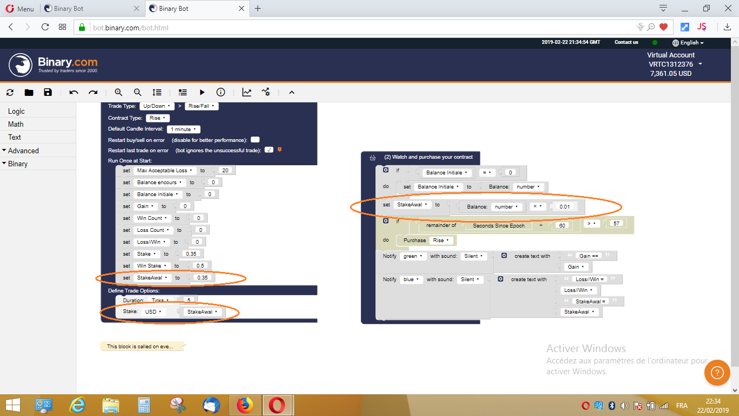This screenshot has width=739, height=416.
Task: Select the zoom in magnifier icon
Action: (118, 92)
